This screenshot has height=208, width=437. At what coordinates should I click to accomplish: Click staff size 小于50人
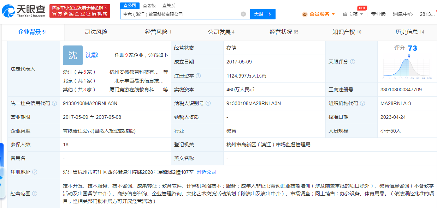tap(391, 131)
